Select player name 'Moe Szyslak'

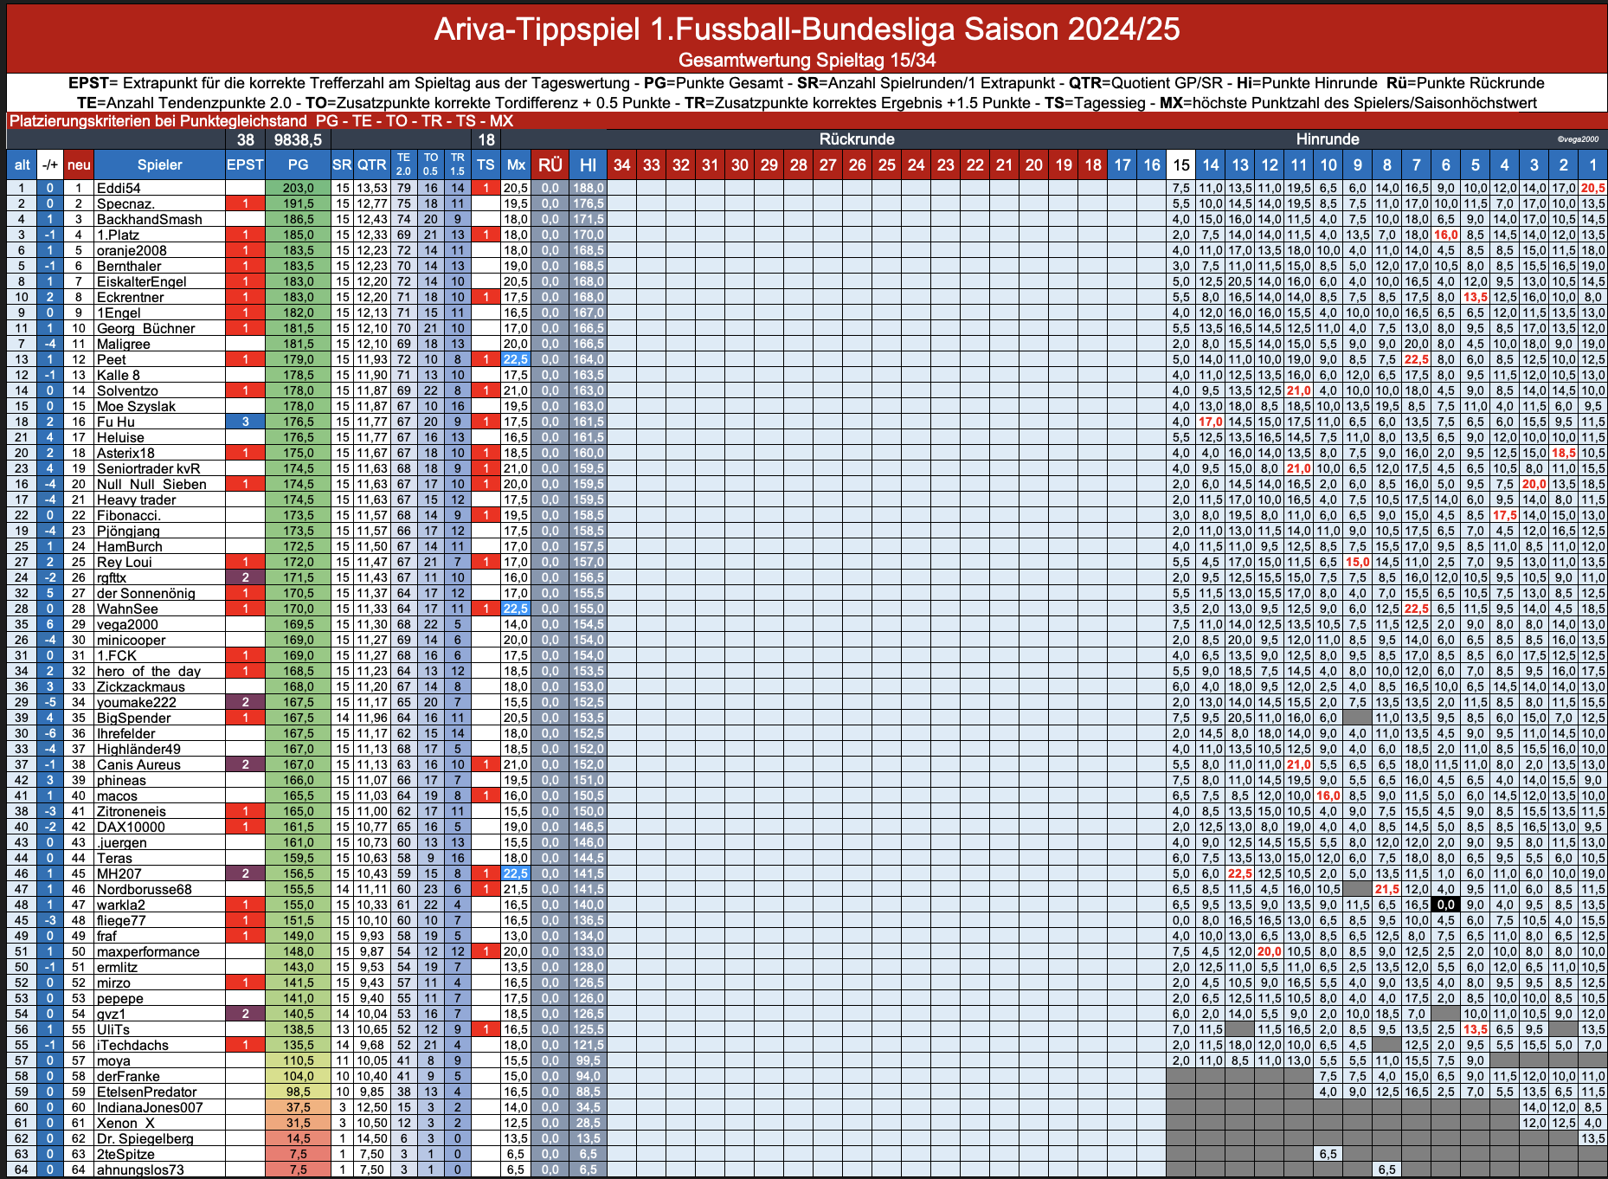[x=136, y=406]
